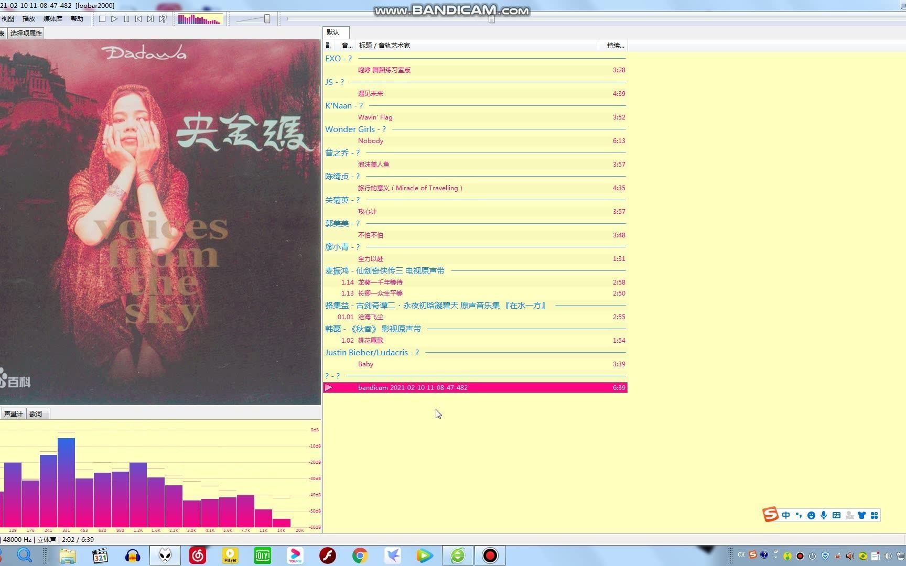Switch to foobar2000 alien taskbar icon

165,556
